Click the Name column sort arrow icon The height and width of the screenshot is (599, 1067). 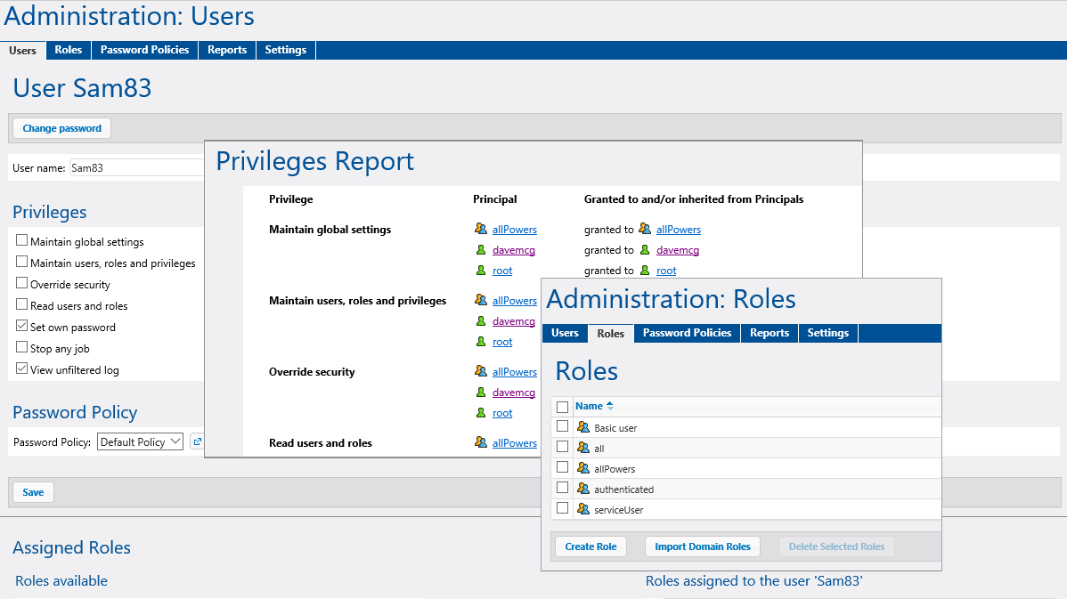[x=610, y=406]
